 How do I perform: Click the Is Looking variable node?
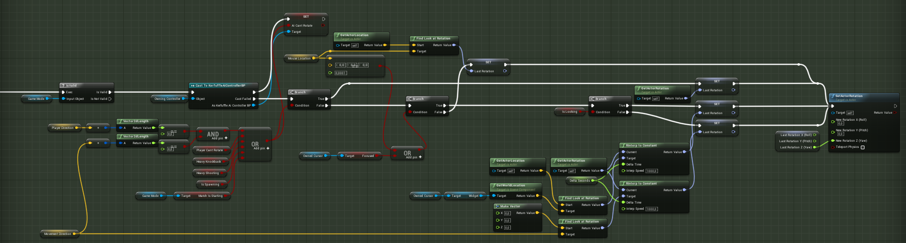click(x=569, y=112)
